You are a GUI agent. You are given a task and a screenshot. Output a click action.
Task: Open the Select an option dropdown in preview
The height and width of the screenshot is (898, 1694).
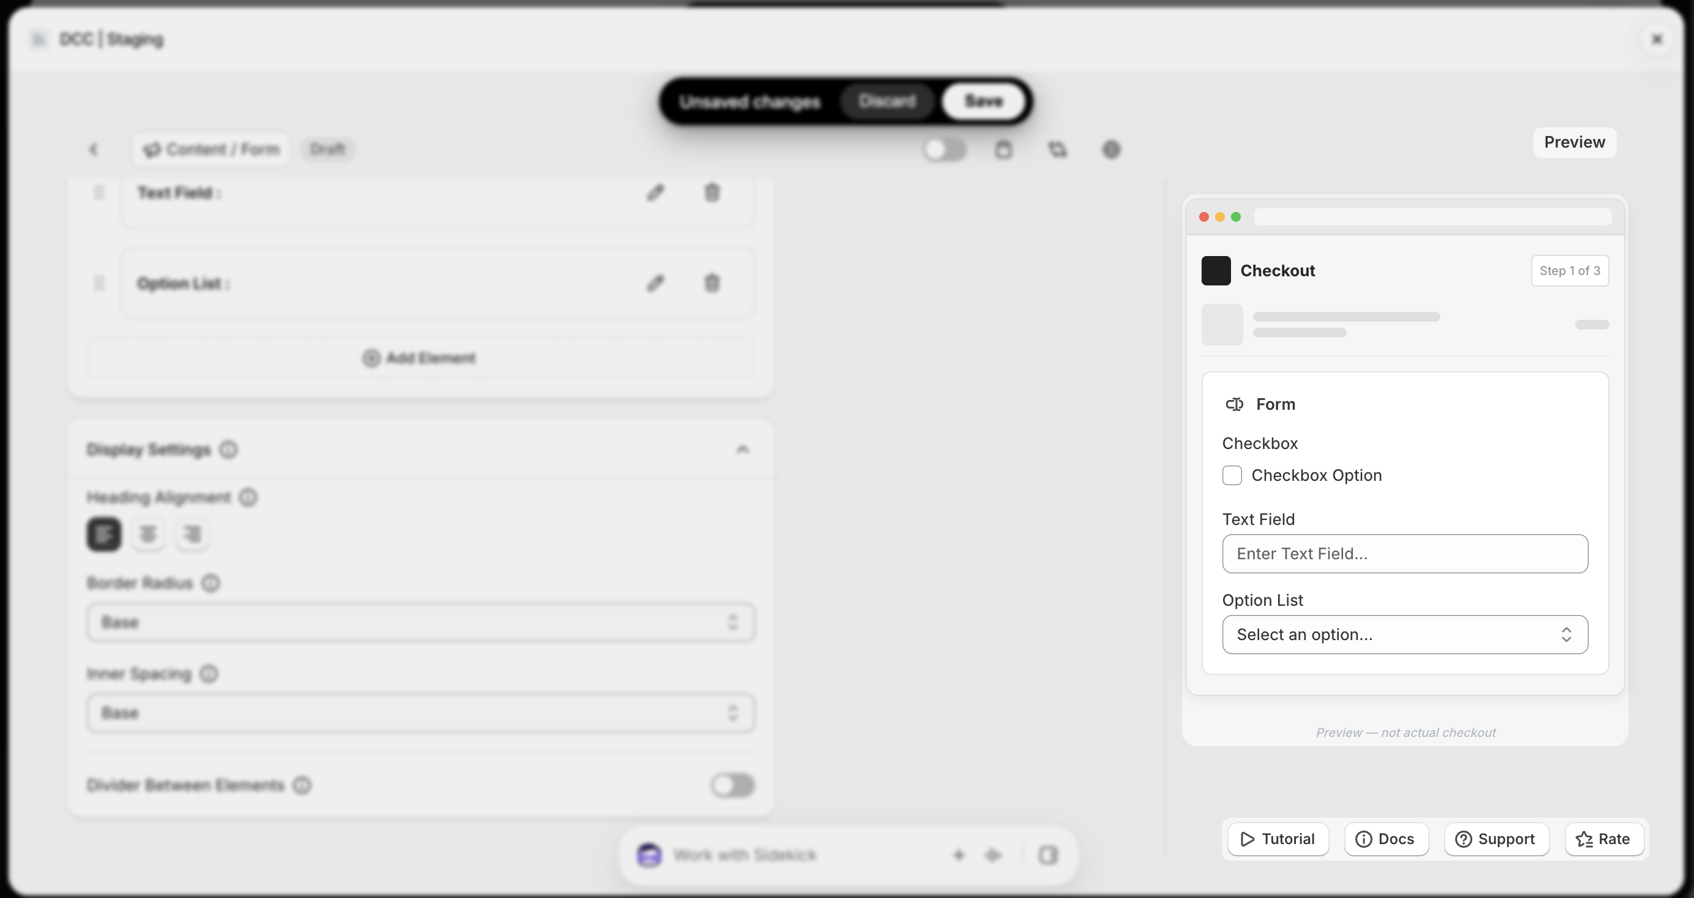[1405, 634]
